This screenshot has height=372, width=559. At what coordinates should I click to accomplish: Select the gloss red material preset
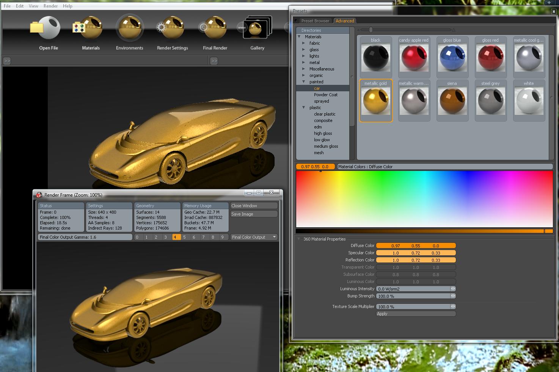490,57
